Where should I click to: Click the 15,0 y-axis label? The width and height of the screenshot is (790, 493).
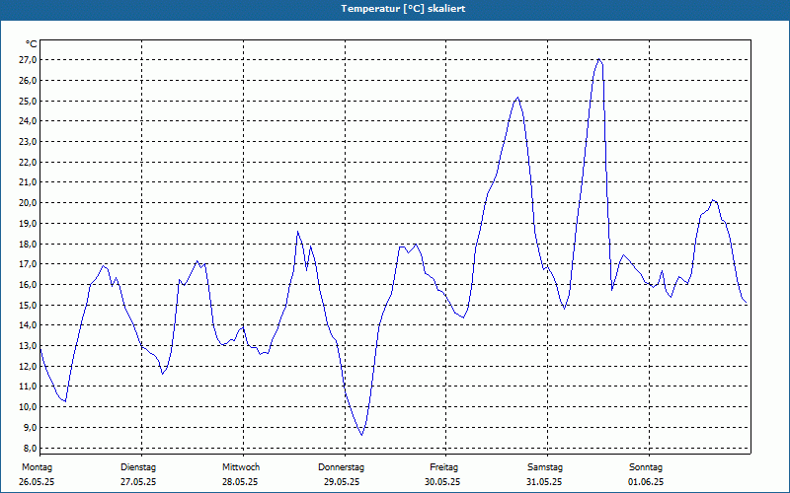pos(28,306)
